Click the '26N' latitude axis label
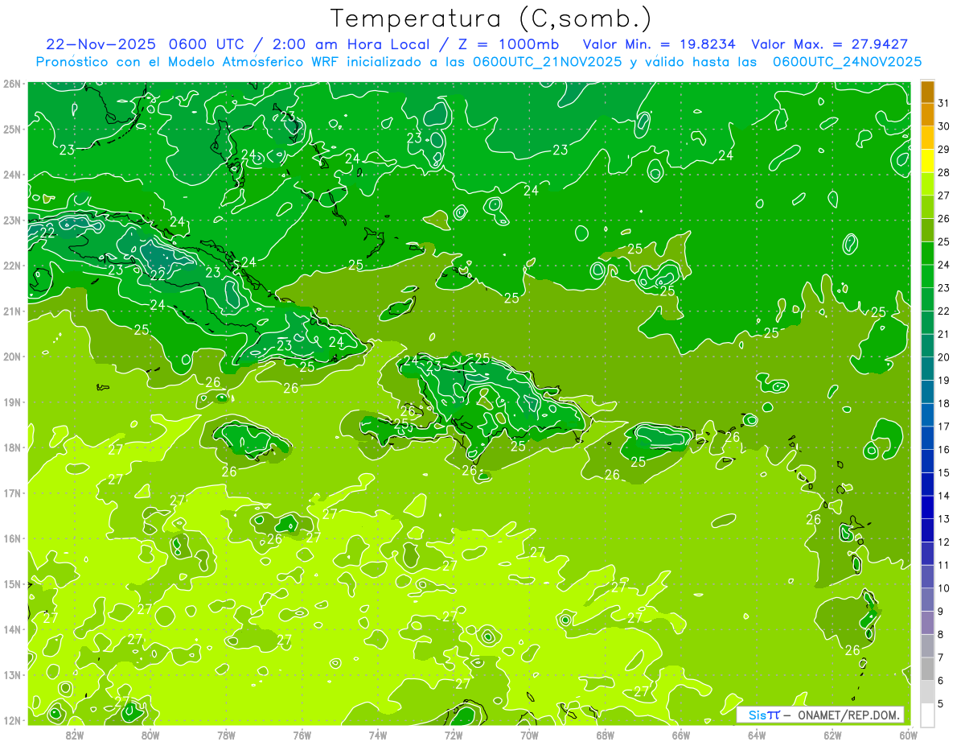The height and width of the screenshot is (746, 965). pos(13,84)
